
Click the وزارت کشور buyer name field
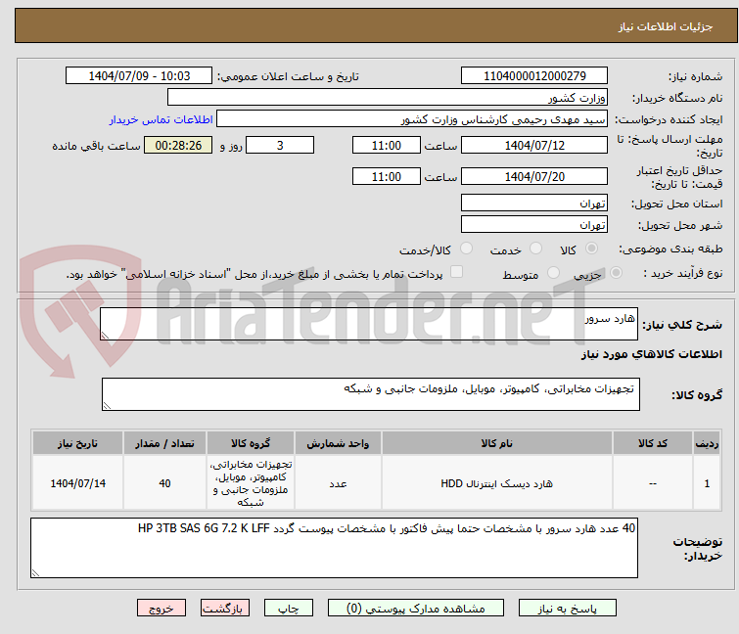(388, 98)
